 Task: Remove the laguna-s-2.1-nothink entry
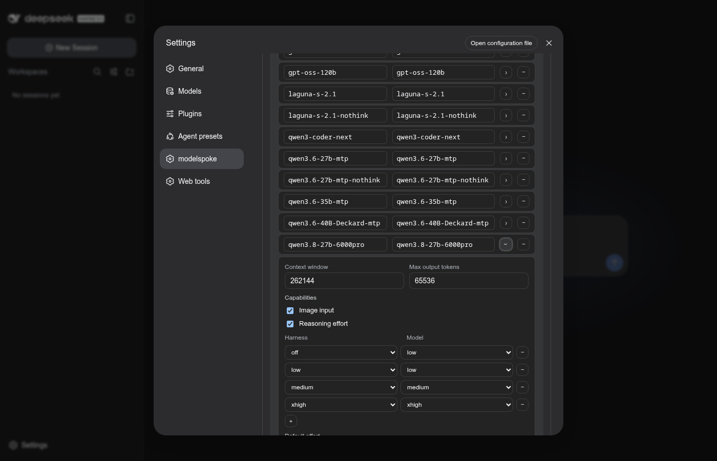[x=523, y=116]
